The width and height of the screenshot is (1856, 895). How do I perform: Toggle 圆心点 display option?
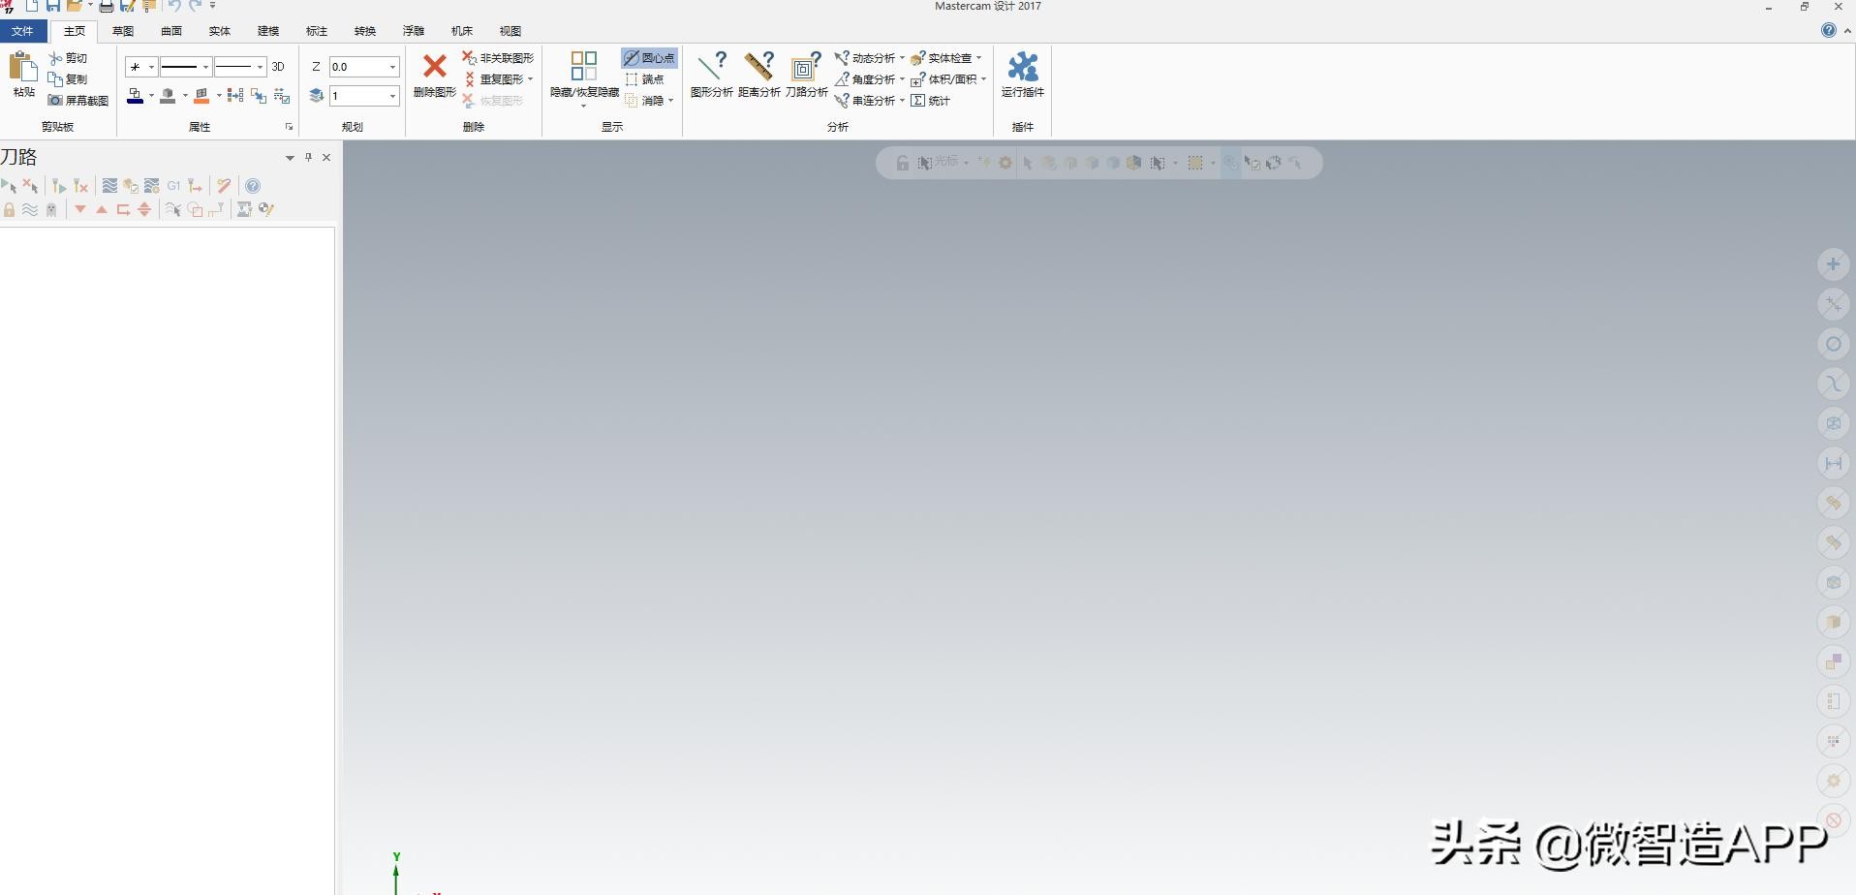coord(649,58)
